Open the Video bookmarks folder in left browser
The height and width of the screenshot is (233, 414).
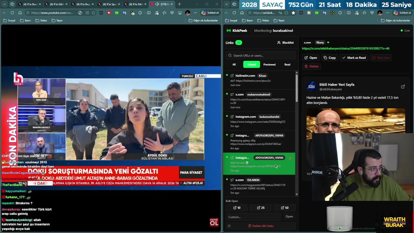pyautogui.click(x=41, y=20)
